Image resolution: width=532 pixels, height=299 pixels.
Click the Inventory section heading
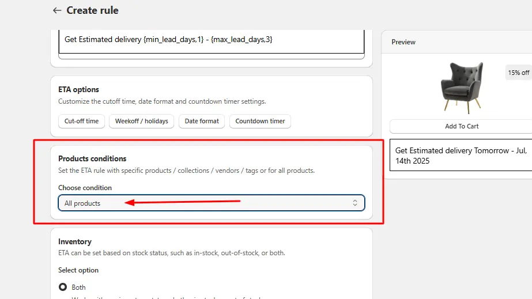coord(75,242)
